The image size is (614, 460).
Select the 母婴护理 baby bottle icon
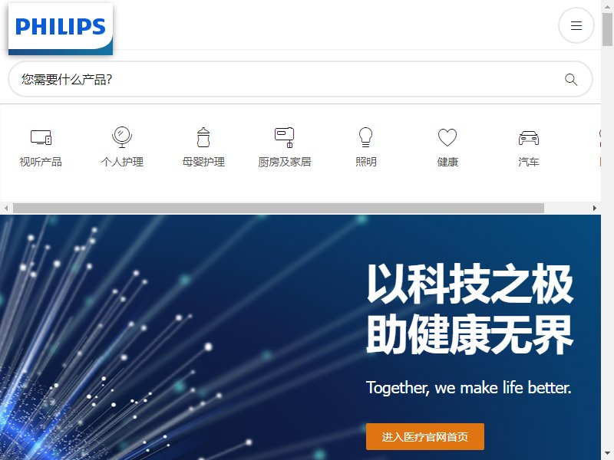click(x=203, y=137)
